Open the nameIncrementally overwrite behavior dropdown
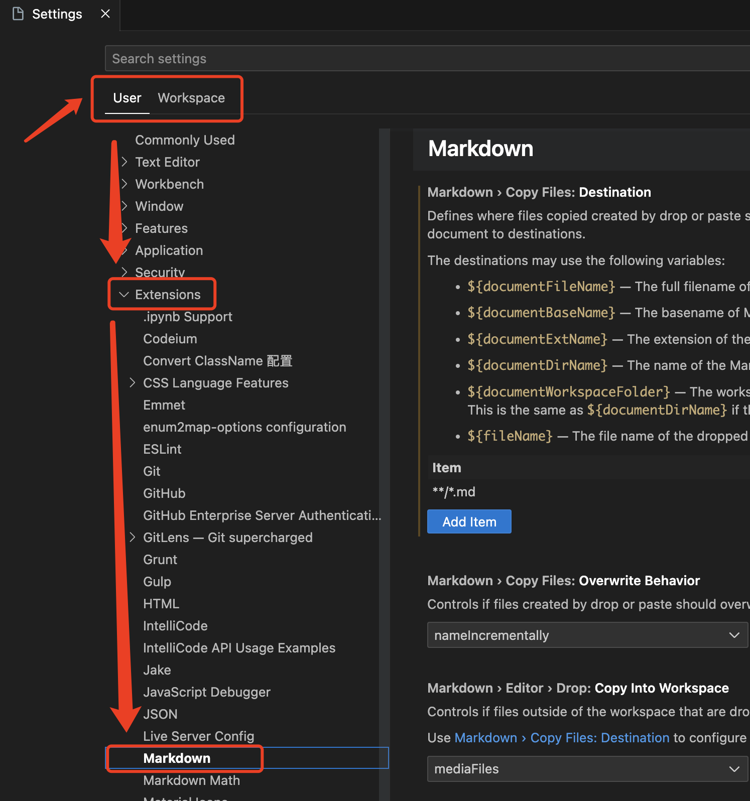The height and width of the screenshot is (801, 750). click(x=587, y=635)
